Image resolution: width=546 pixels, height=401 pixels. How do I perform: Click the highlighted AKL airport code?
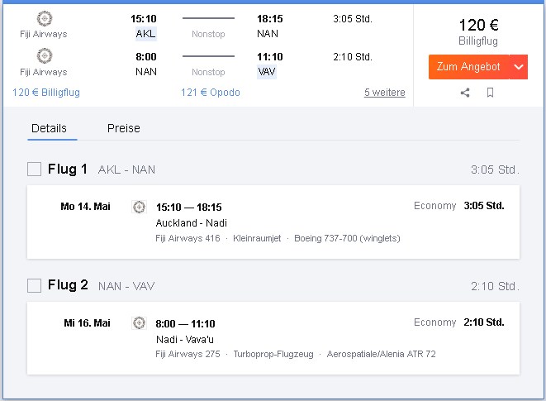(x=146, y=34)
